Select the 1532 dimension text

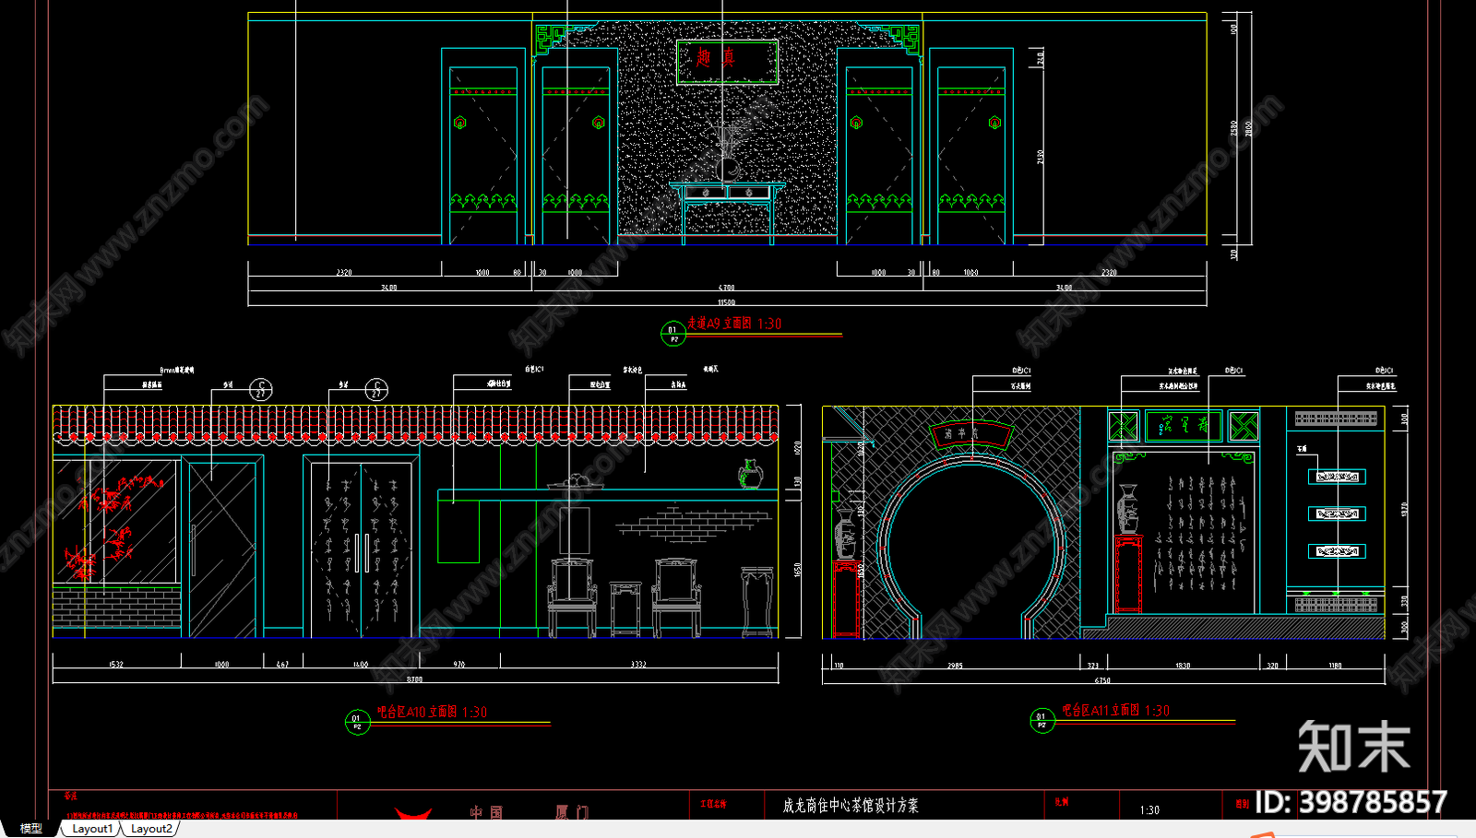coord(116,665)
